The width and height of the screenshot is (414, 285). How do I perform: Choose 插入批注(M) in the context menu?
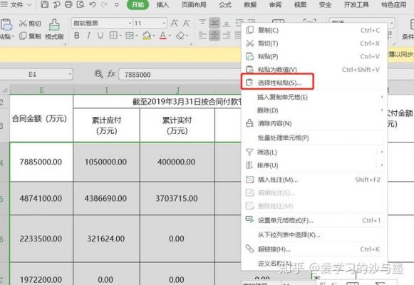point(314,180)
